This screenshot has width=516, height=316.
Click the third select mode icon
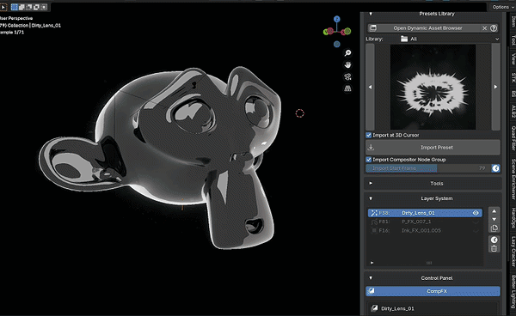[29, 7]
